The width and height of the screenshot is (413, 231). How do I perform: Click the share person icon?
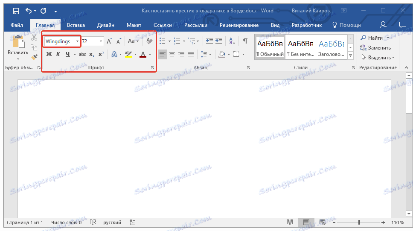click(383, 25)
